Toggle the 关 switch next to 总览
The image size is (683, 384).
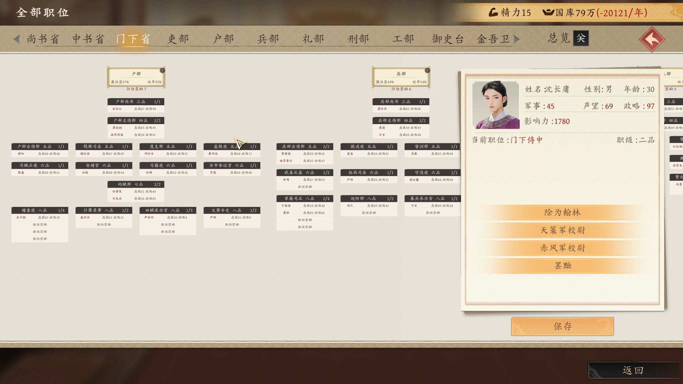point(581,38)
